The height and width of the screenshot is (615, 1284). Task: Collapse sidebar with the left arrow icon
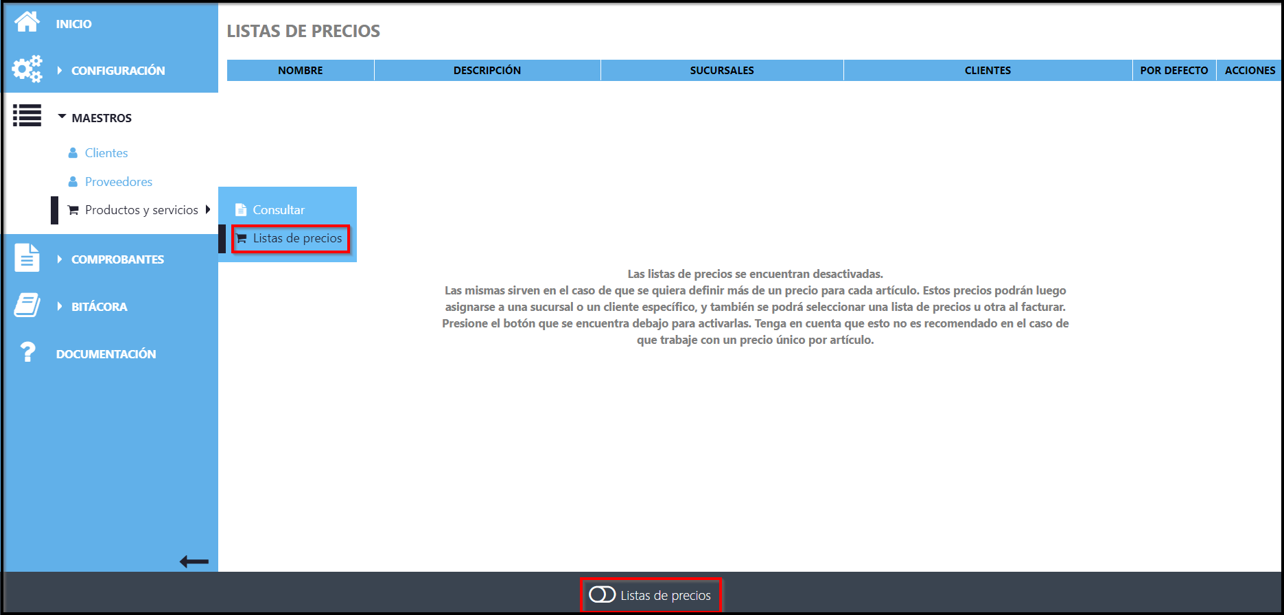194,561
